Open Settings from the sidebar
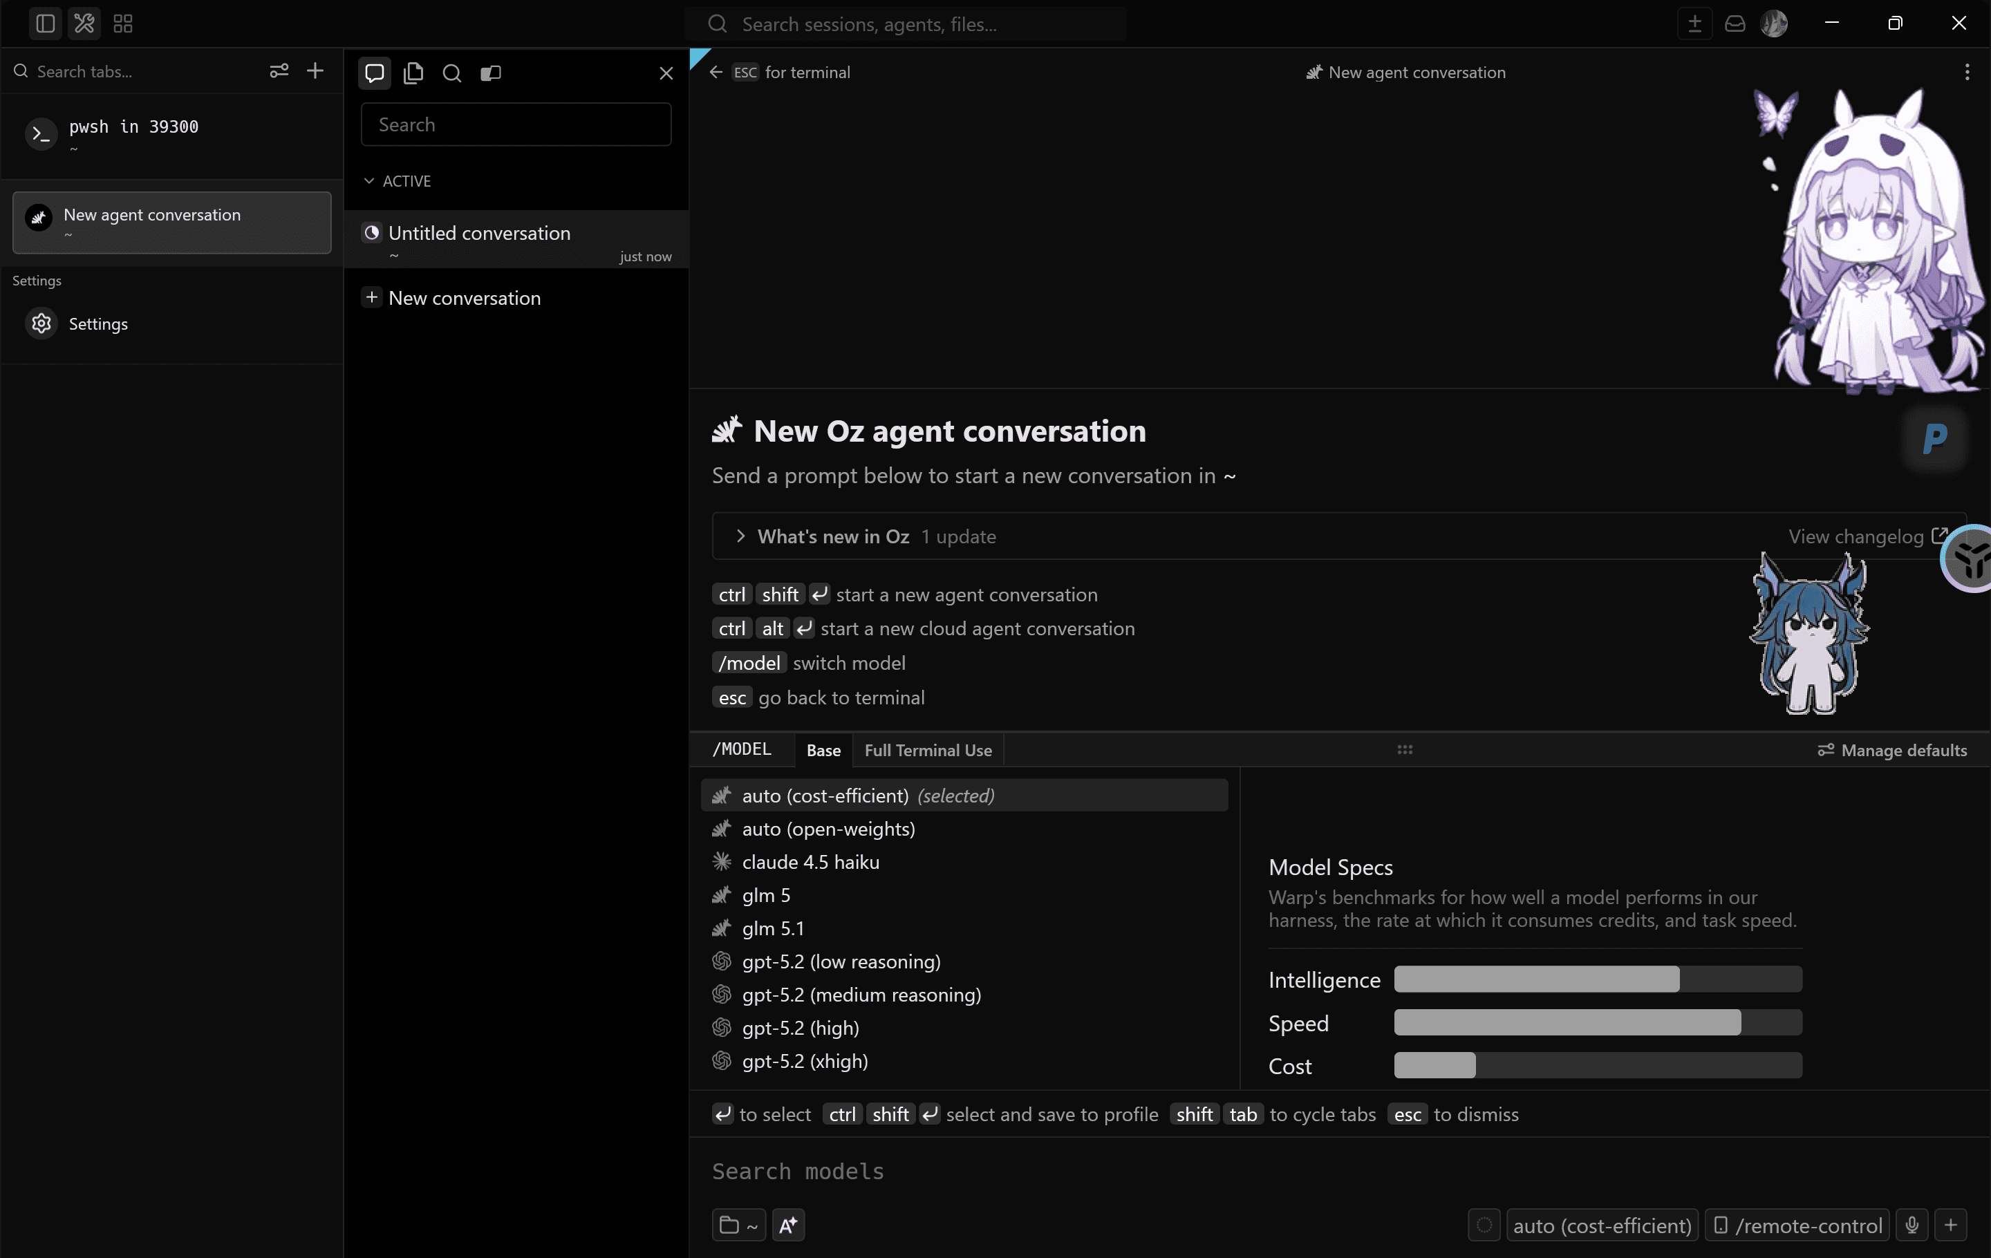1991x1258 pixels. coord(172,323)
